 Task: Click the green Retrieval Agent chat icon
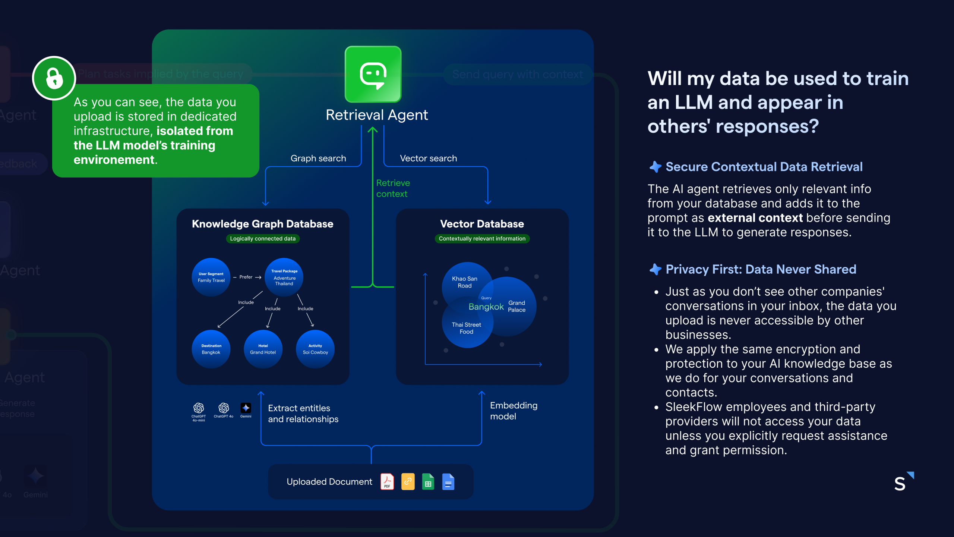pos(373,74)
